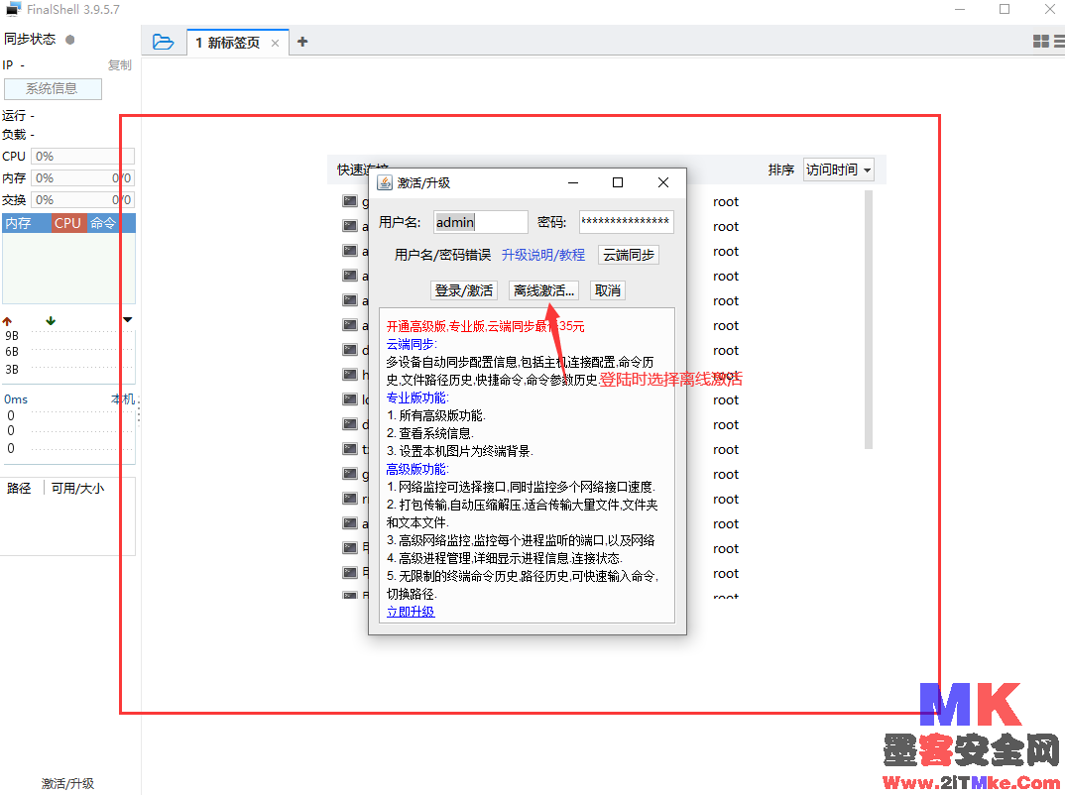Click the 排序 label
This screenshot has height=795, width=1065.
point(781,170)
